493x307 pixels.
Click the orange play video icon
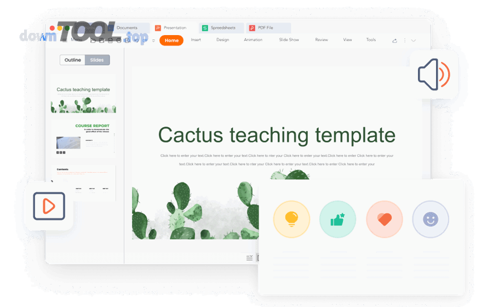[x=49, y=206]
